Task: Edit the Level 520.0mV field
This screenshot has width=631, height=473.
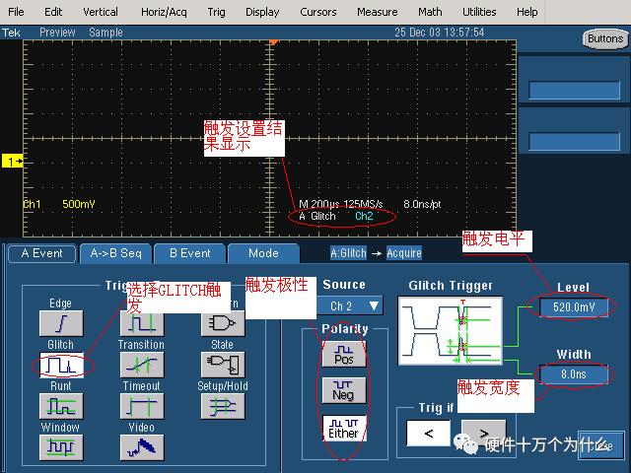Action: [574, 307]
